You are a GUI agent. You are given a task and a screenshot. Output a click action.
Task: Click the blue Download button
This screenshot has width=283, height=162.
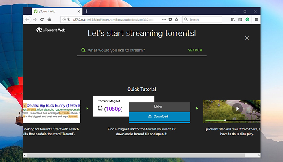(x=160, y=117)
